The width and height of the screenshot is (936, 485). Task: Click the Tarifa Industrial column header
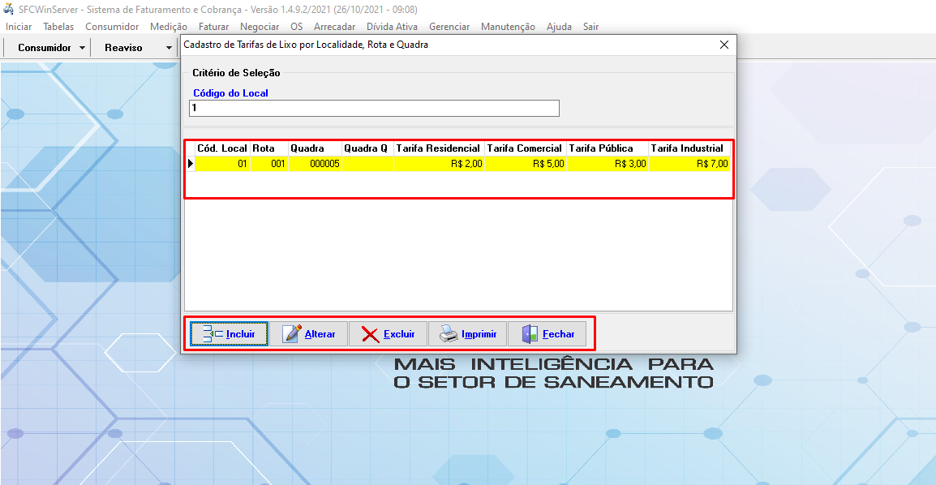click(686, 148)
